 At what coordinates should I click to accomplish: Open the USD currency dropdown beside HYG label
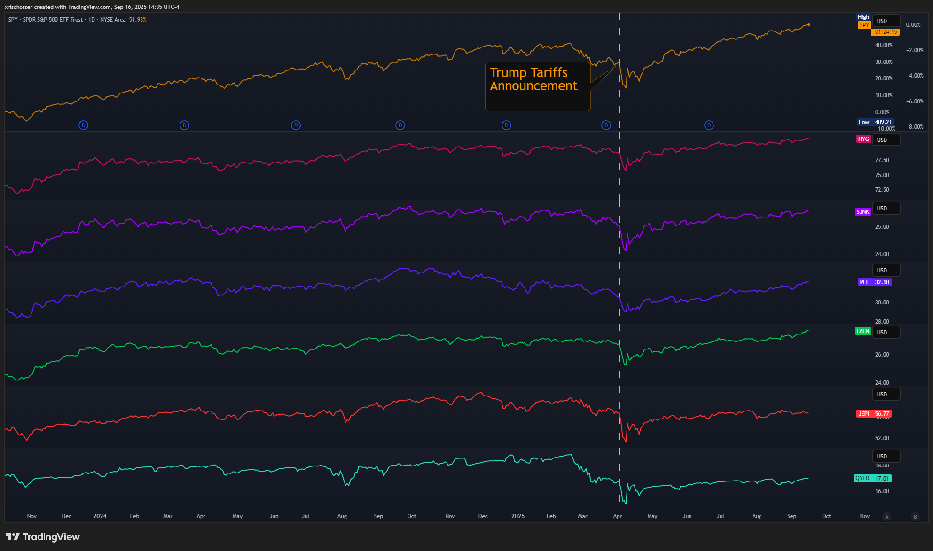coord(886,140)
